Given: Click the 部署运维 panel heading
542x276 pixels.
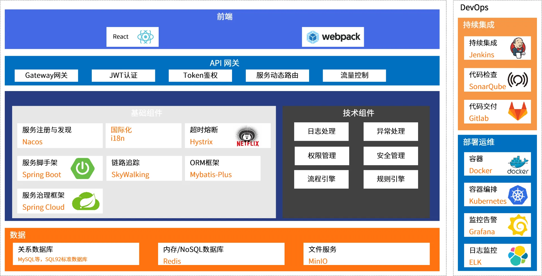Looking at the screenshot, I should pyautogui.click(x=479, y=142).
